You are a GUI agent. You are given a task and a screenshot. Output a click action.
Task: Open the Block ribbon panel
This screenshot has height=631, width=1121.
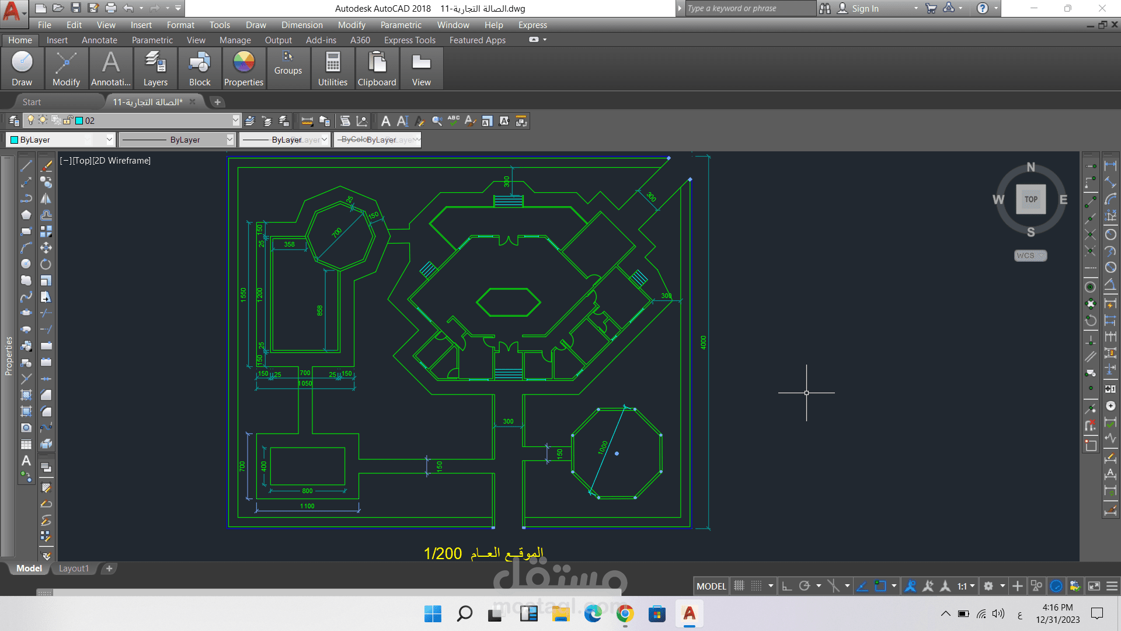click(x=200, y=68)
